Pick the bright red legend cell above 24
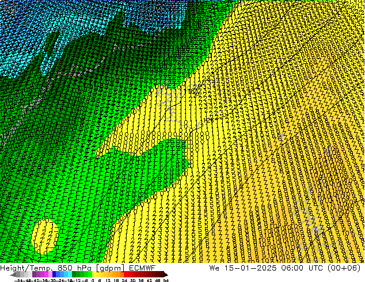 pyautogui.click(x=126, y=275)
